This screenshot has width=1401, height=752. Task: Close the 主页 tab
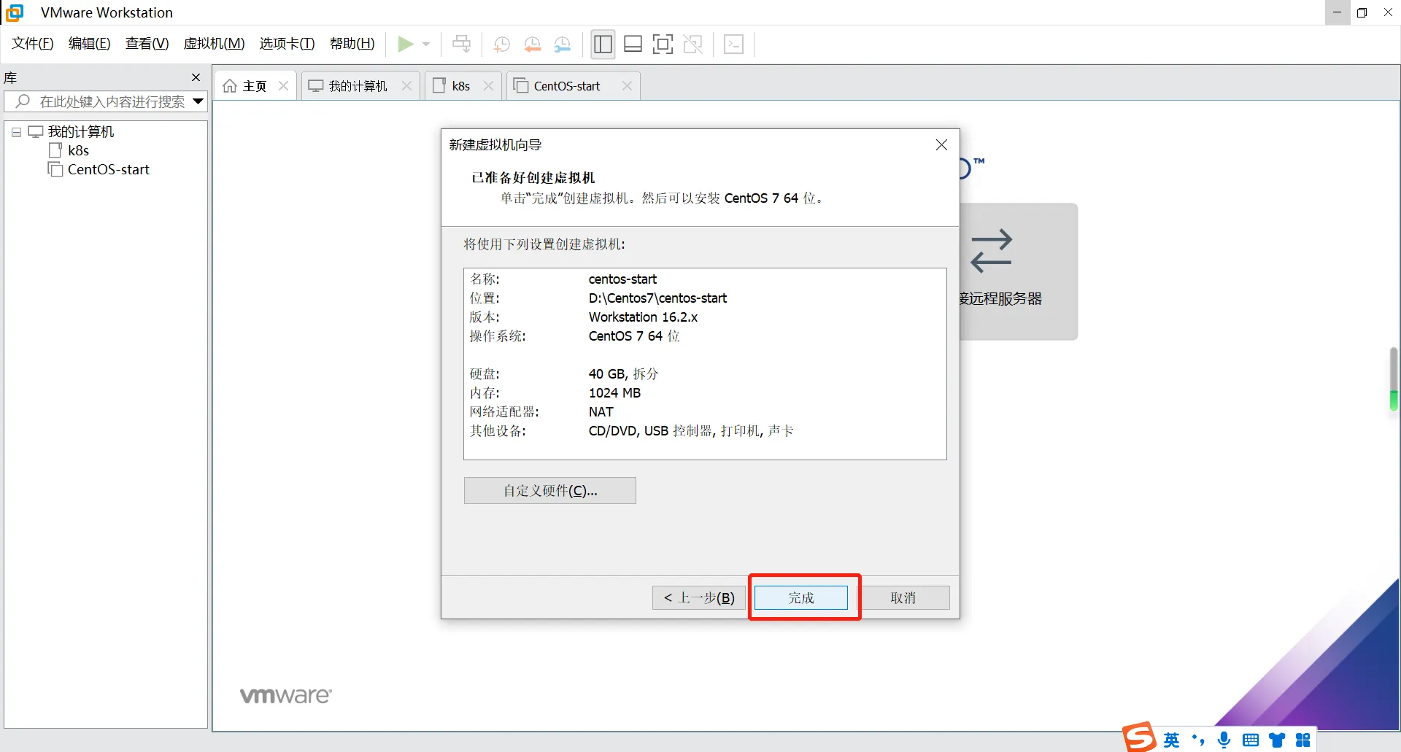pos(283,86)
